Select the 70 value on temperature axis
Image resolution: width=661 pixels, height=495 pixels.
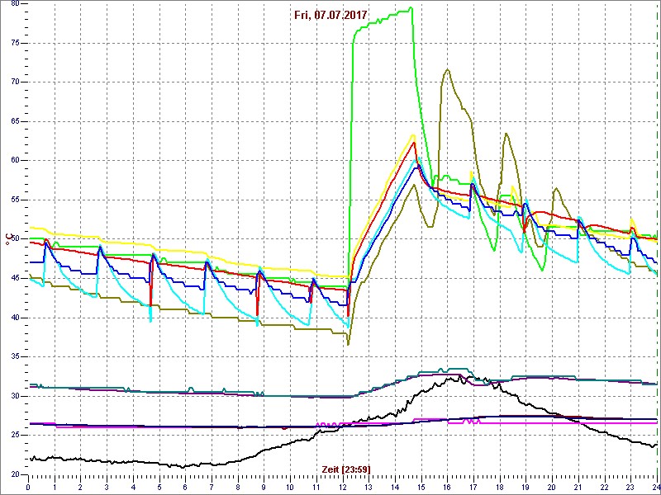pos(16,82)
